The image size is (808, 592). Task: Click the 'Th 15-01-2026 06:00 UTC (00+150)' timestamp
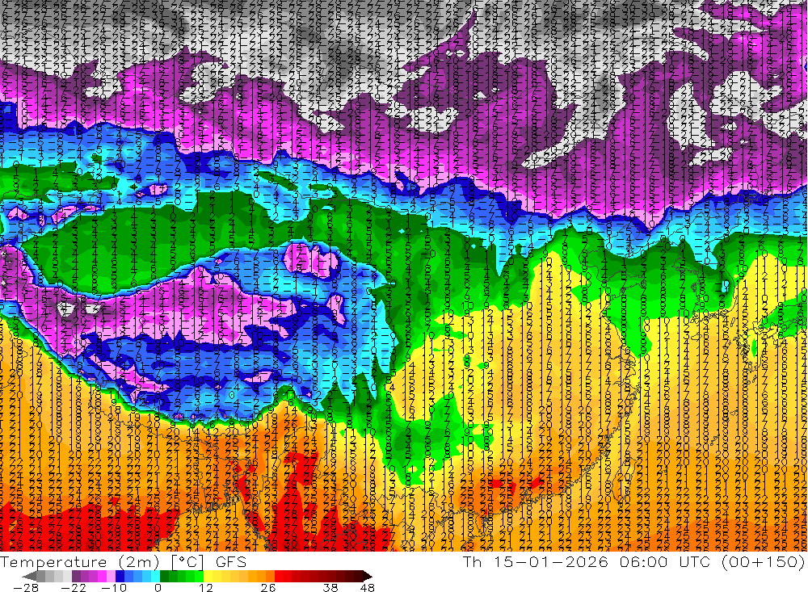click(634, 561)
